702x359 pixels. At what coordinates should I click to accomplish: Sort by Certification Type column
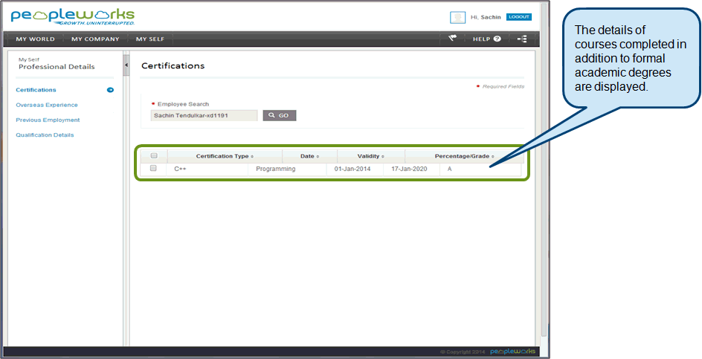click(x=225, y=156)
